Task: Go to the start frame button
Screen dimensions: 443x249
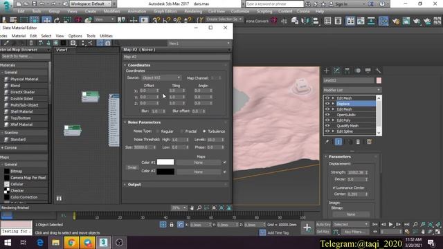Action: click(375, 225)
